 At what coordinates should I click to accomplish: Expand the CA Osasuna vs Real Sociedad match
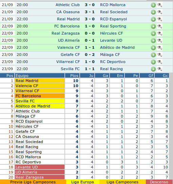[x=153, y=12]
